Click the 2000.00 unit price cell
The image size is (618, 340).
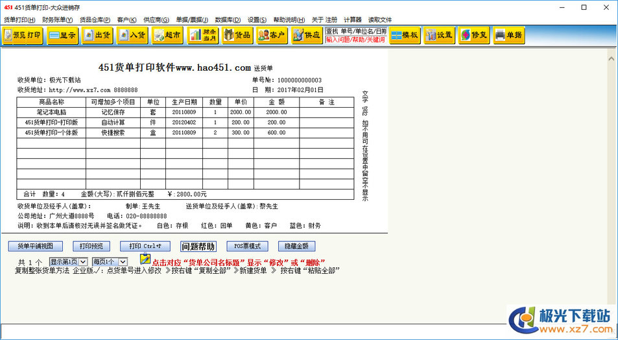(241, 112)
